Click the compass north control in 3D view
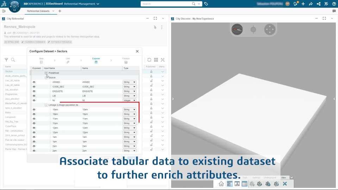 237,29
